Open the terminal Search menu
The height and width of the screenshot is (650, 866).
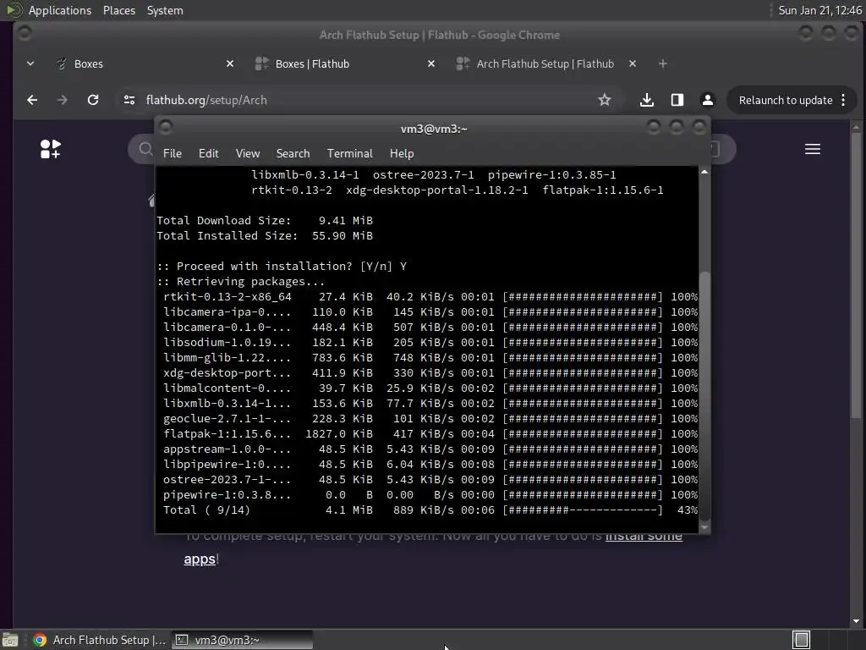point(293,154)
